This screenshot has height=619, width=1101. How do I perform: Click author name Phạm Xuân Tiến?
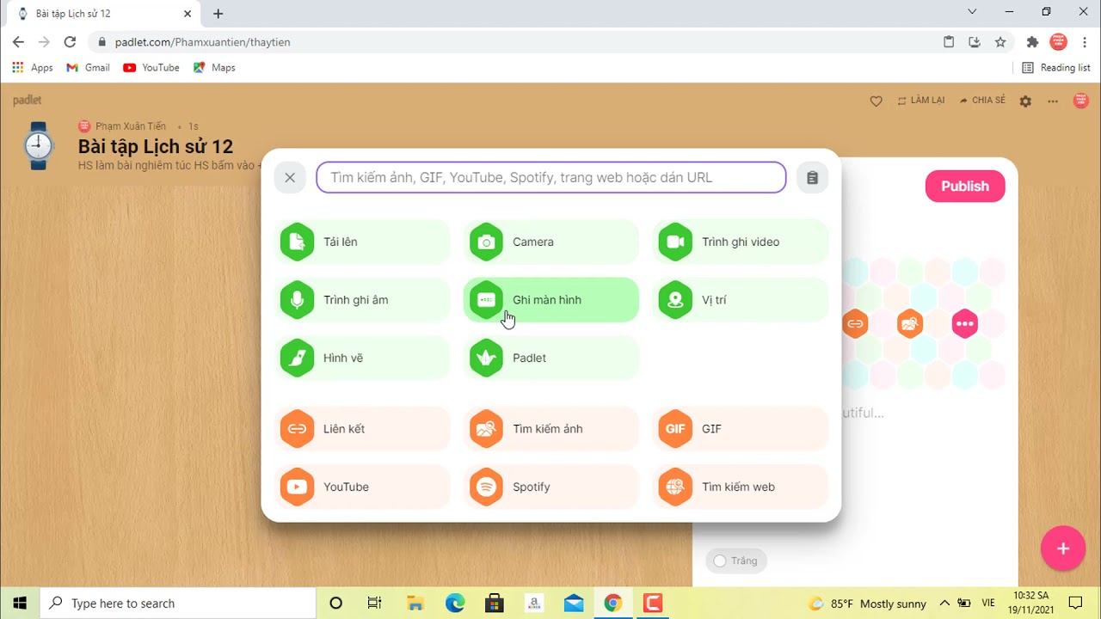131,126
